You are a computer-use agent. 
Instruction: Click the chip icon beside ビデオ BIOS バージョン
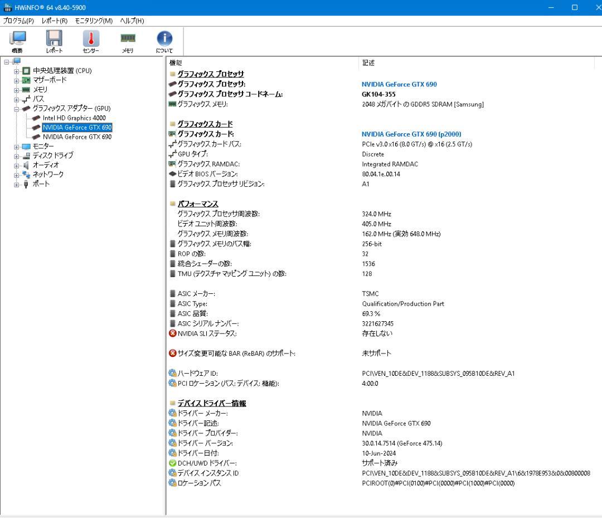(173, 174)
